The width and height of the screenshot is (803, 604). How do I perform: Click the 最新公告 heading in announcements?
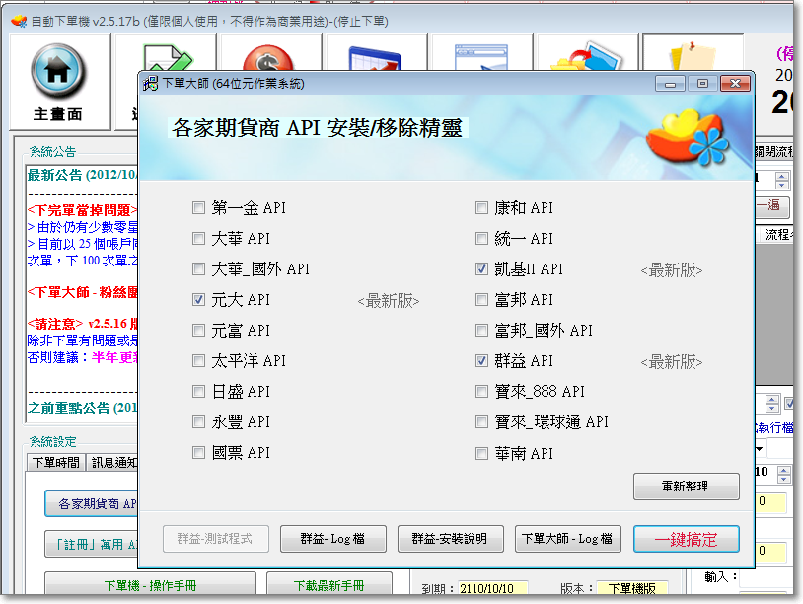click(83, 176)
